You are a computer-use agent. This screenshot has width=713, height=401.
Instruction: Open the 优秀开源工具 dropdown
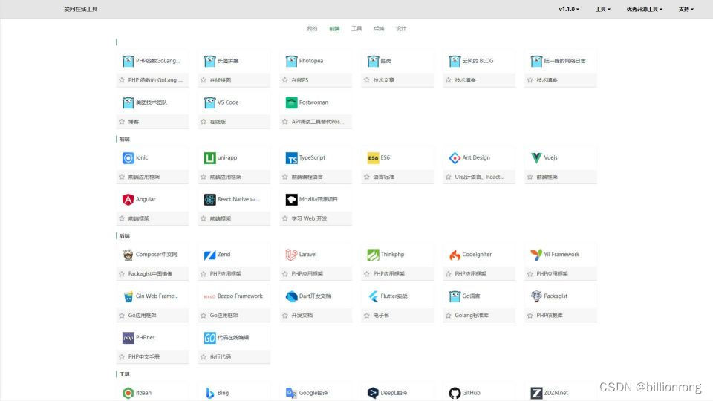pyautogui.click(x=645, y=9)
